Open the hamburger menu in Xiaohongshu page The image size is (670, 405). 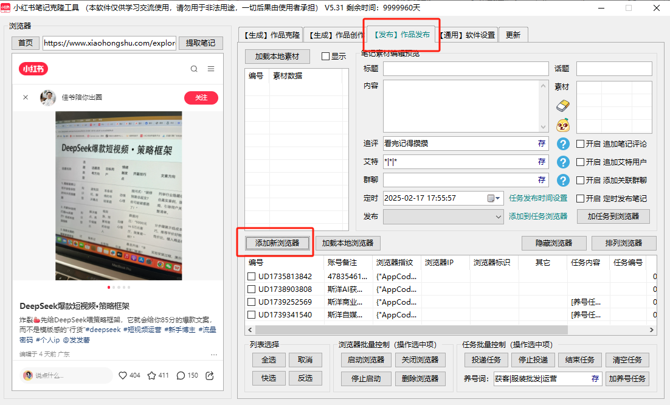click(211, 69)
